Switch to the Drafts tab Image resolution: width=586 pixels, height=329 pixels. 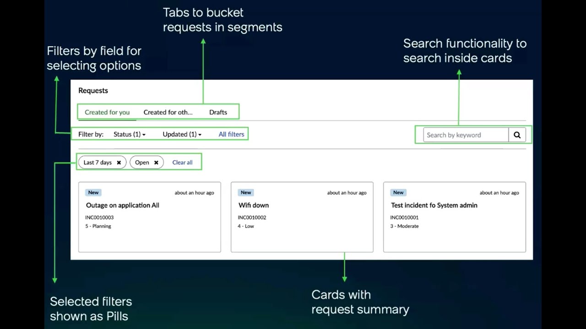218,112
